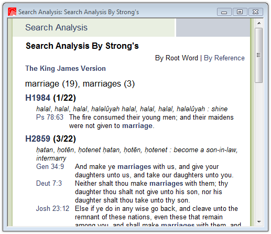Screen dimensions: 271x234
Task: Click highlighted word marriages in Gen 34:9
Action: click(x=134, y=167)
